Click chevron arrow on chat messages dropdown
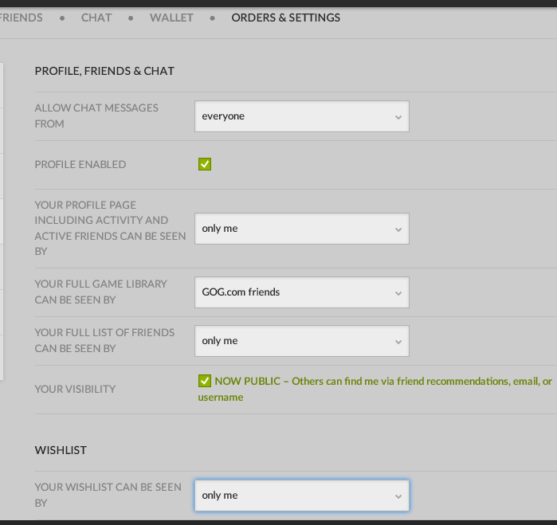Viewport: 557px width, 525px height. click(x=398, y=117)
